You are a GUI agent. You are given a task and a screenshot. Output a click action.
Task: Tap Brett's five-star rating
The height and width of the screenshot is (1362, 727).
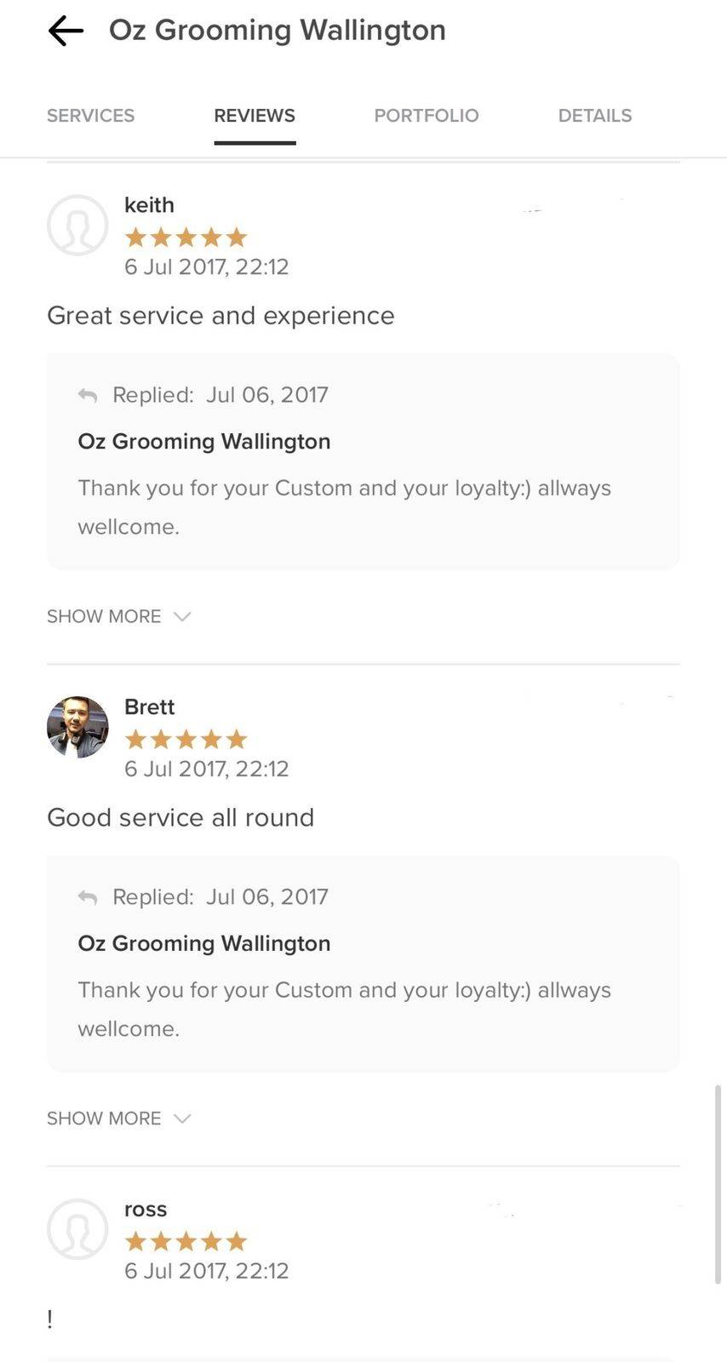click(x=186, y=739)
